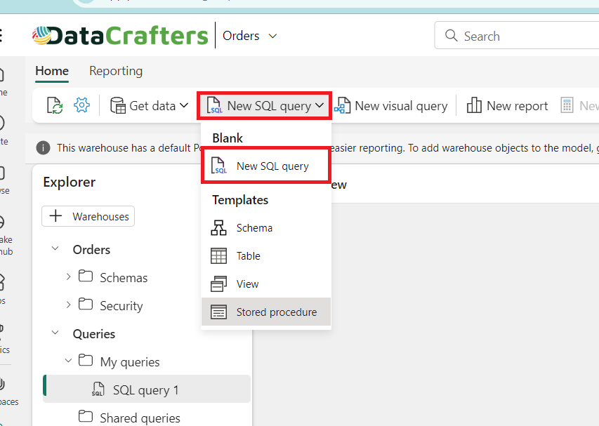Viewport: 599px width, 426px height.
Task: Click the New visual query icon
Action: [343, 106]
